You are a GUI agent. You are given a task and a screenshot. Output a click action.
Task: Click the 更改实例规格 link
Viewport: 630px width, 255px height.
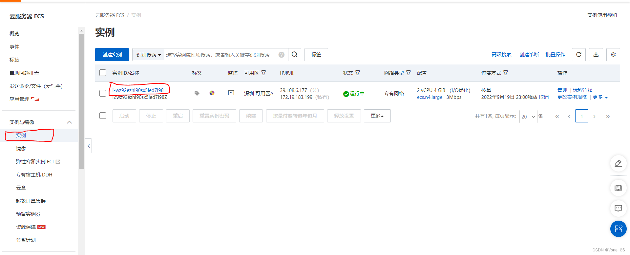tap(572, 97)
